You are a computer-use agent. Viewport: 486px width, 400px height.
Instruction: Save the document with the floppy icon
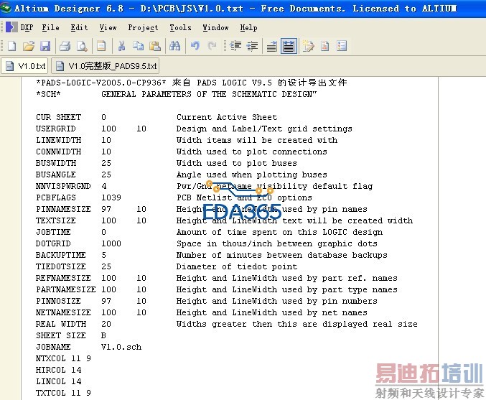(x=45, y=46)
